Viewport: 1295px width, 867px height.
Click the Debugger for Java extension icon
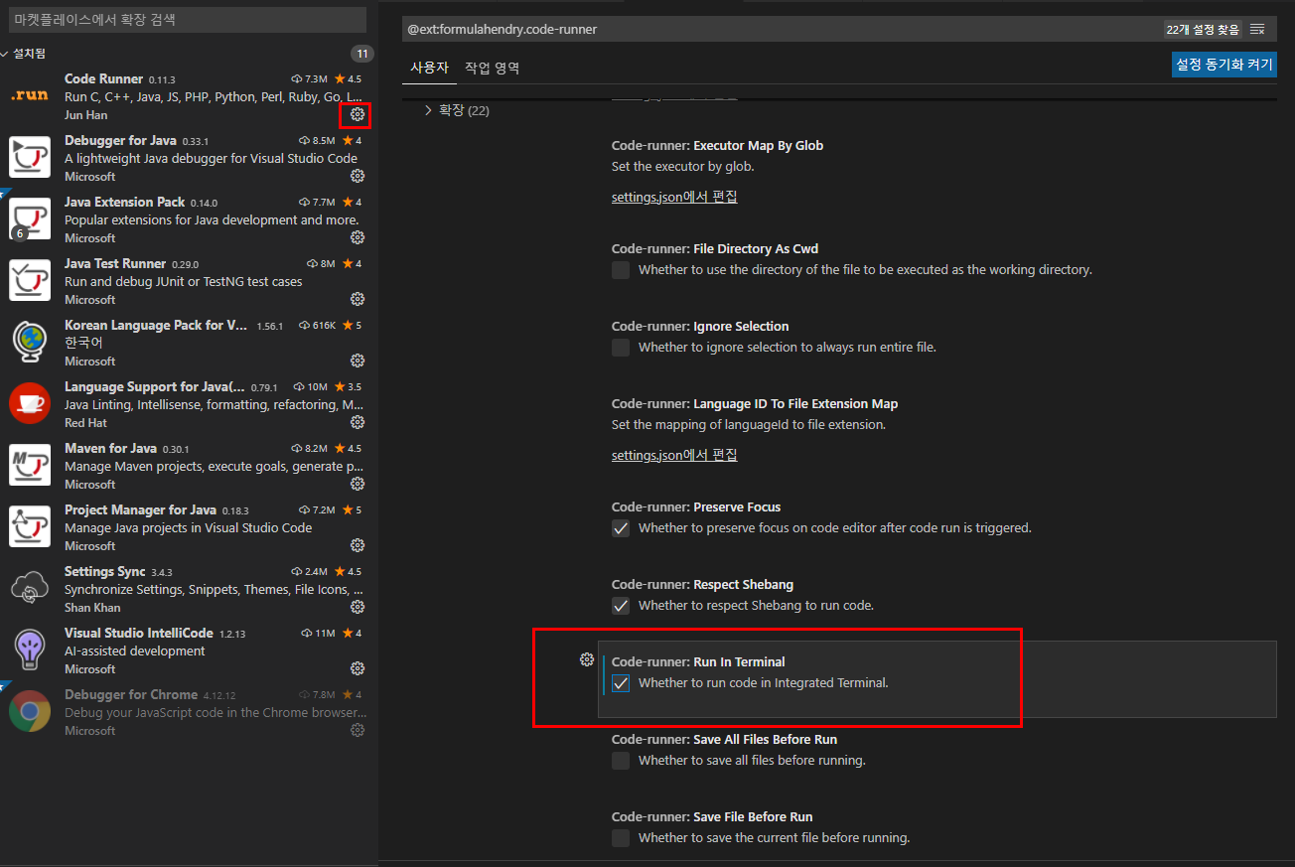(x=30, y=157)
